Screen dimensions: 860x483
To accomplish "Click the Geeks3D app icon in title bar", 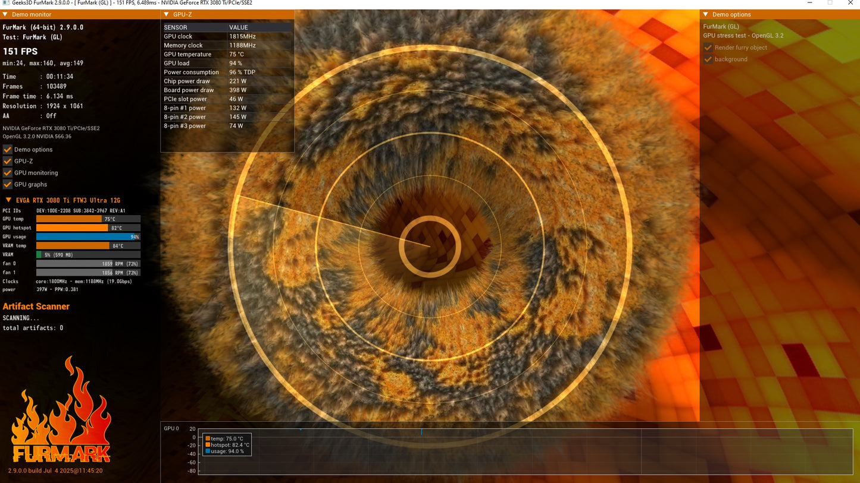I will (5, 3).
